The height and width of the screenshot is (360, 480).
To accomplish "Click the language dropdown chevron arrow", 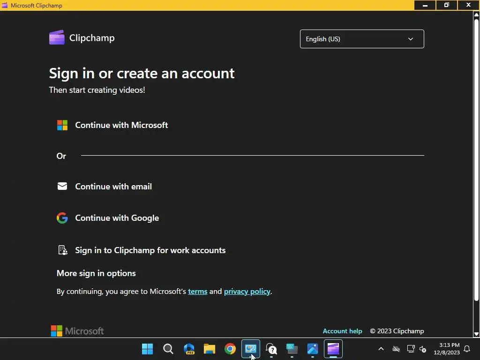I will (411, 39).
